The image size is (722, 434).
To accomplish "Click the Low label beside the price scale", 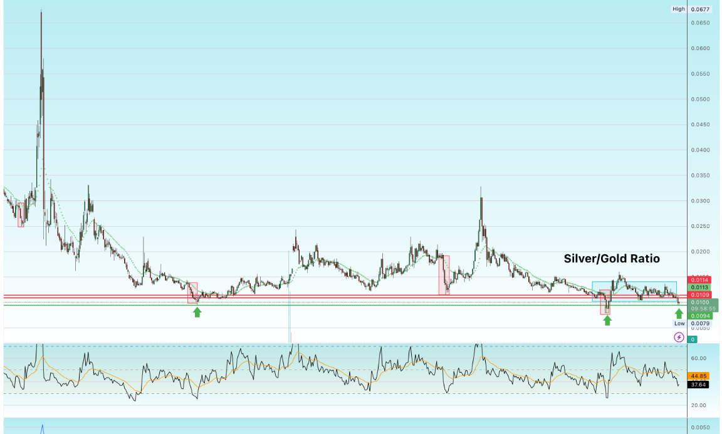I will [679, 323].
